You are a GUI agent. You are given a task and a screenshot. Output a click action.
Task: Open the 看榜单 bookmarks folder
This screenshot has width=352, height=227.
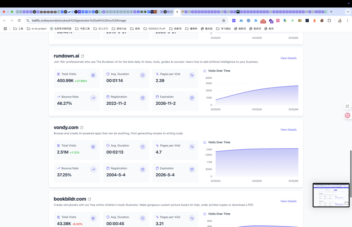(x=191, y=29)
